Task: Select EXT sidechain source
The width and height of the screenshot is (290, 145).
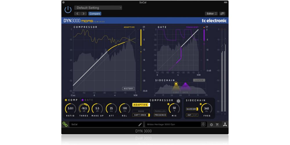Action: [x=195, y=115]
